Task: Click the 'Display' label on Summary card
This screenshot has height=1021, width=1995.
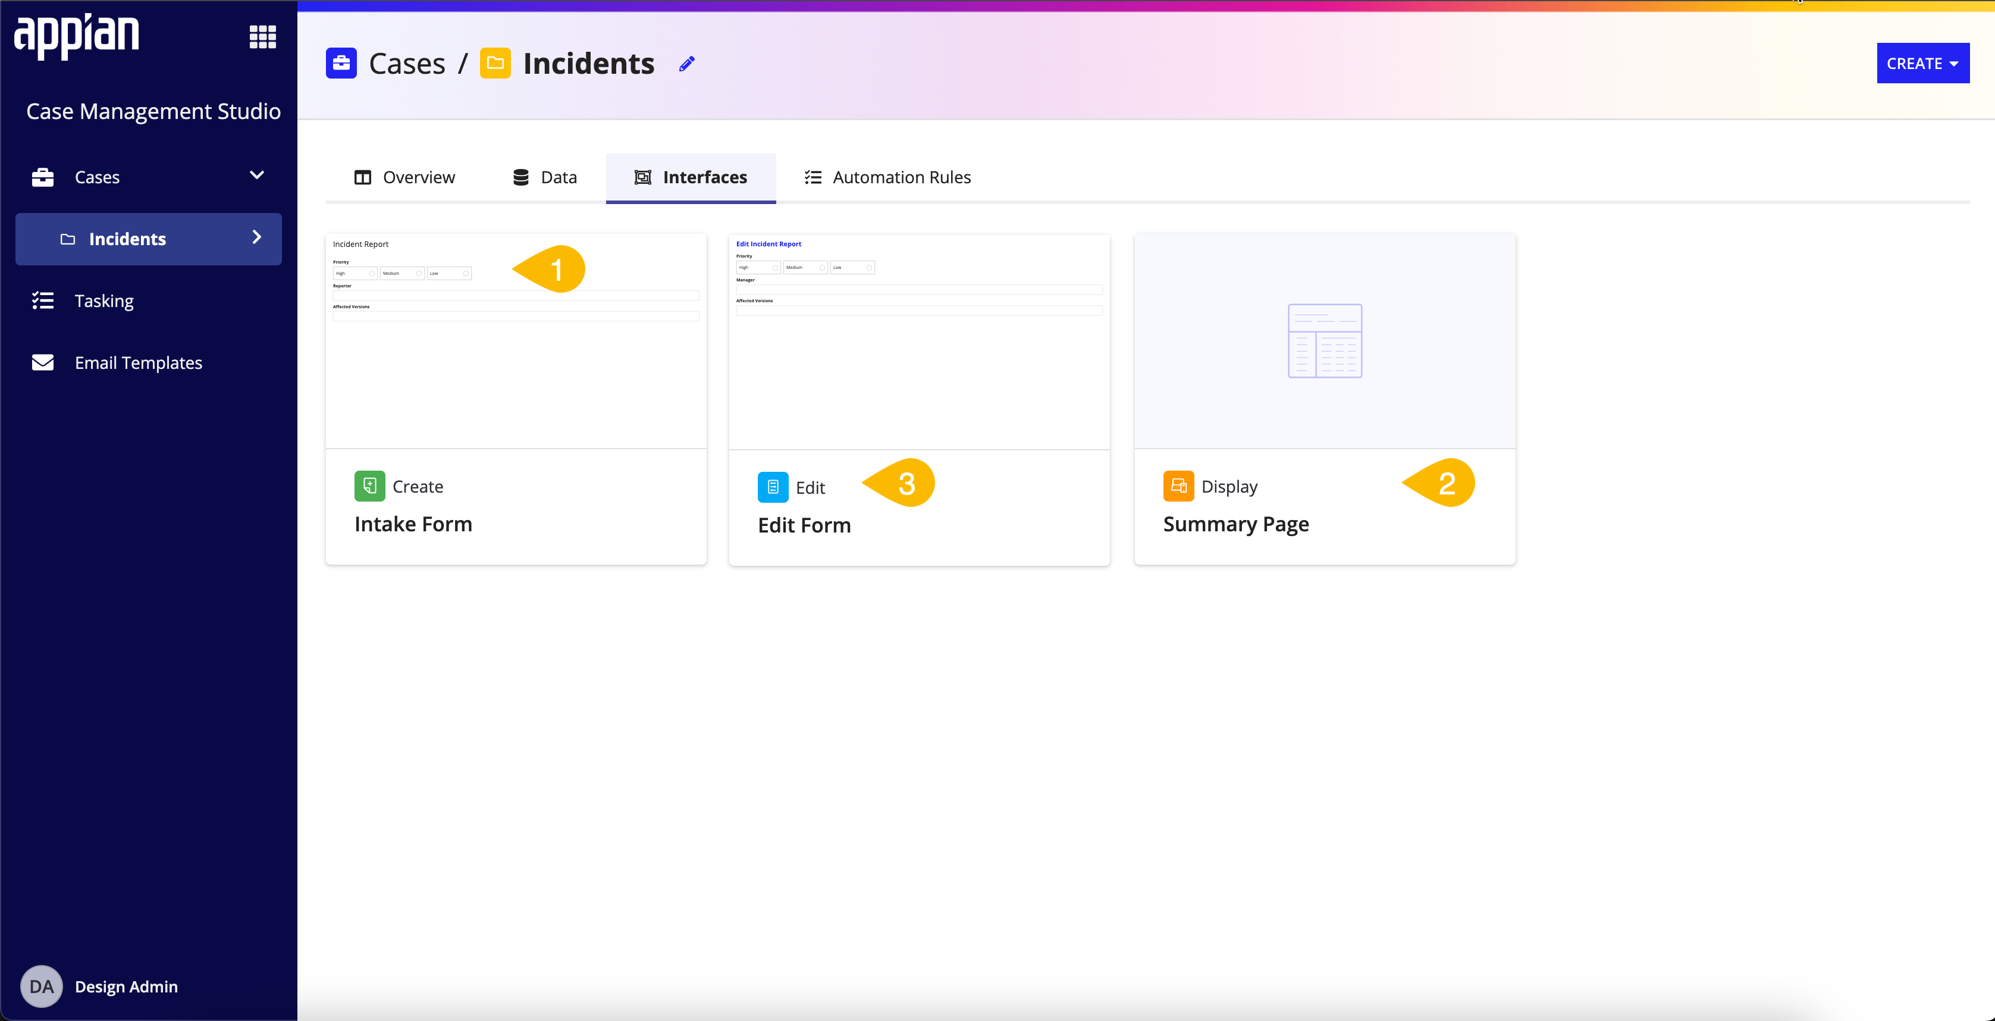Action: (x=1230, y=487)
